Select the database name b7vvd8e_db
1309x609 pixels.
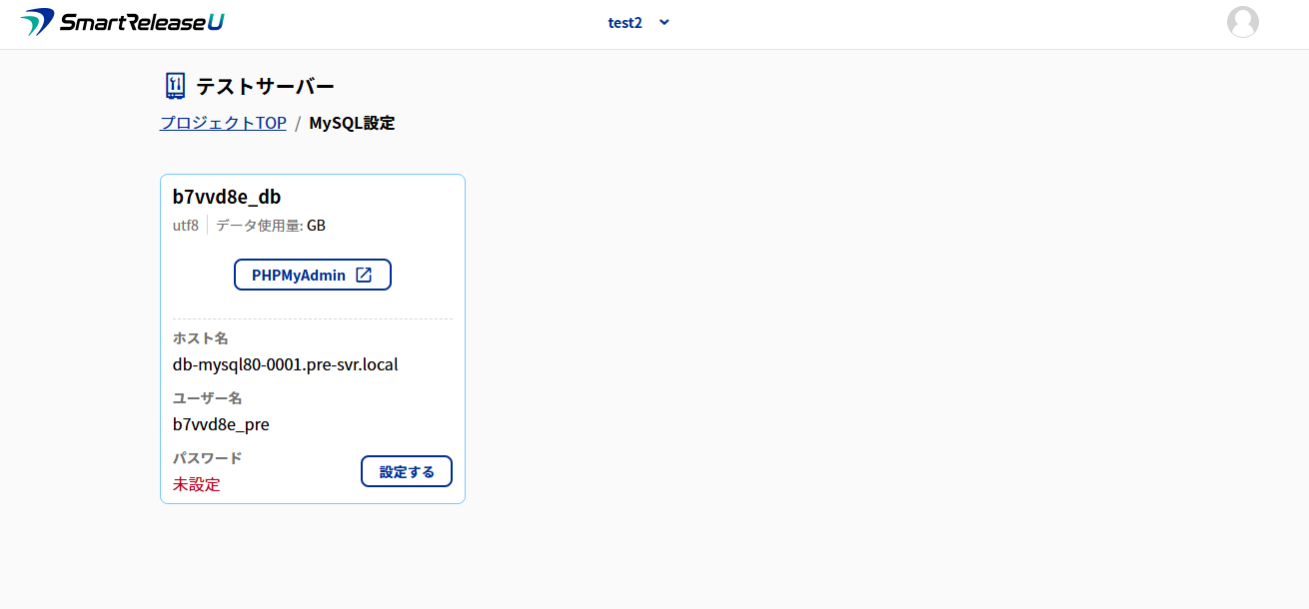227,197
